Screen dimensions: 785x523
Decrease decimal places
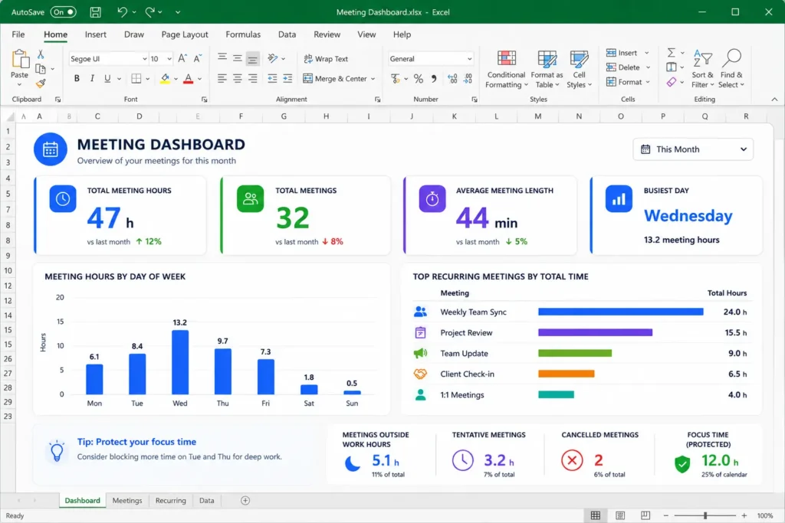[x=468, y=79]
